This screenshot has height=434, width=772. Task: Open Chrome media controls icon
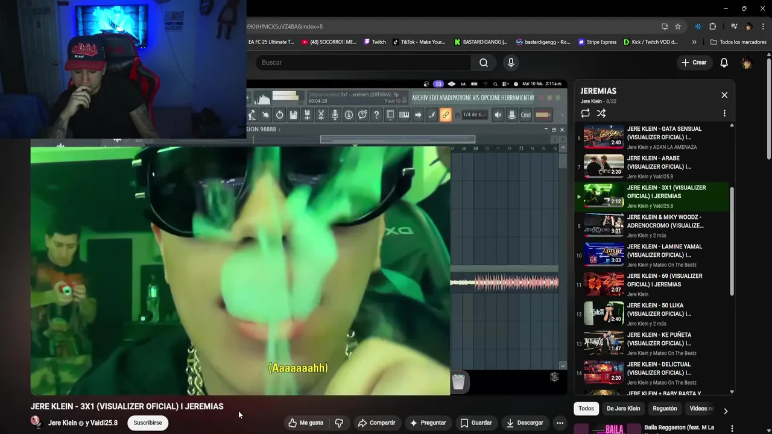(734, 27)
